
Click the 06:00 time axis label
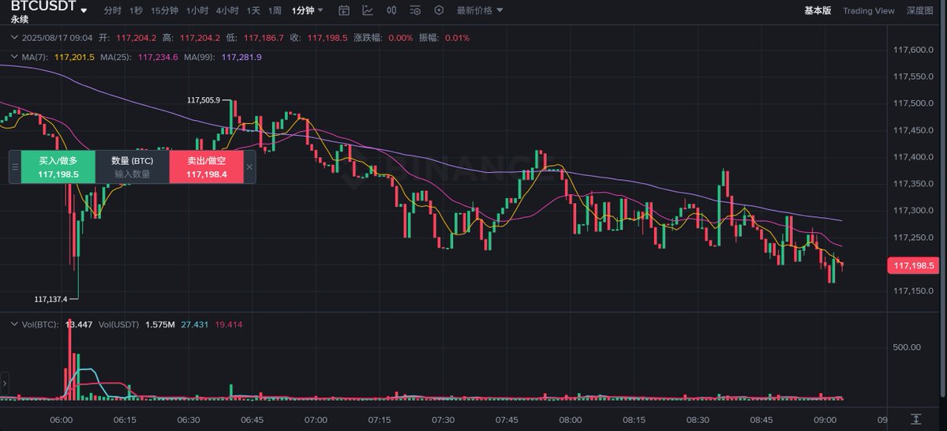point(61,418)
